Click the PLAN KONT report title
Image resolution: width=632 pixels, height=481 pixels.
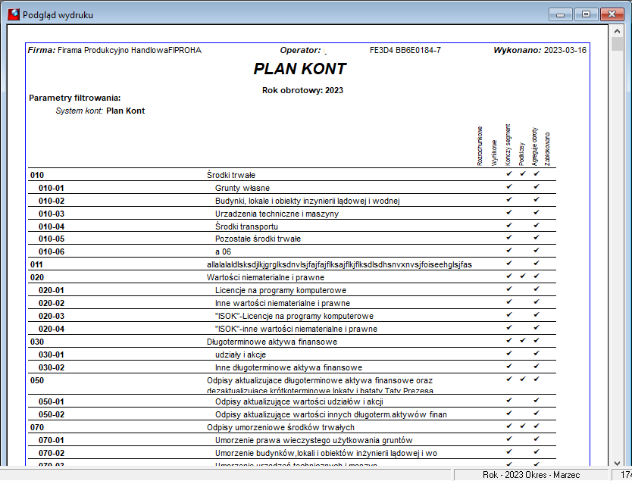[x=300, y=69]
